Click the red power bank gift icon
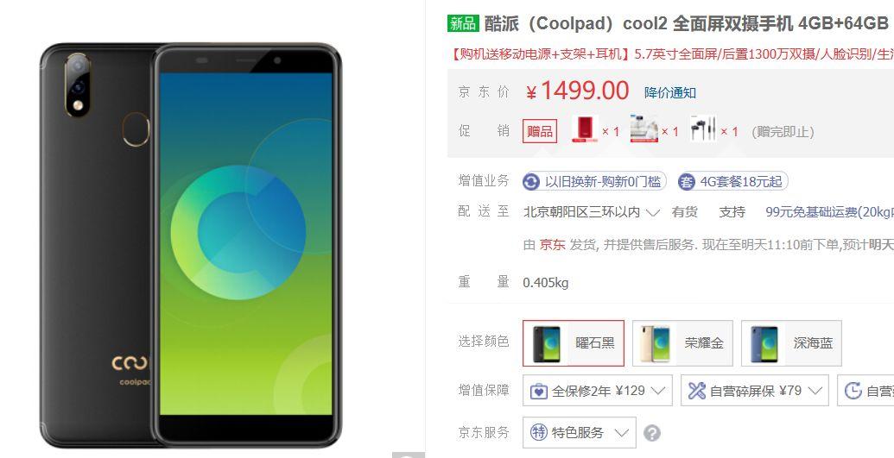This screenshot has height=458, width=894. [585, 129]
